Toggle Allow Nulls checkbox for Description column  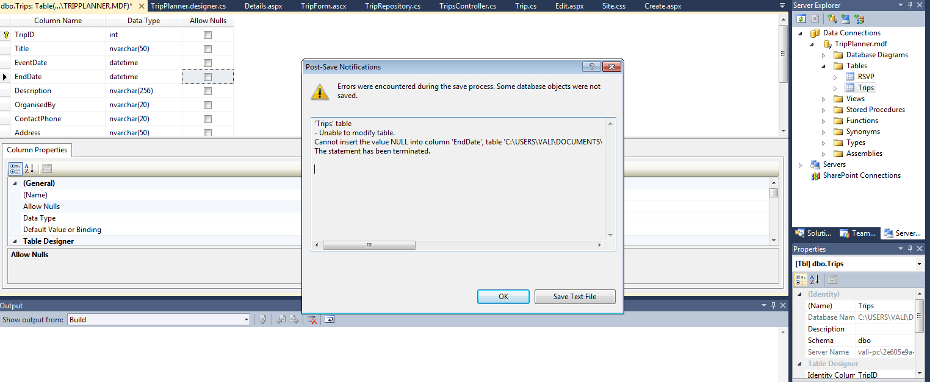207,91
